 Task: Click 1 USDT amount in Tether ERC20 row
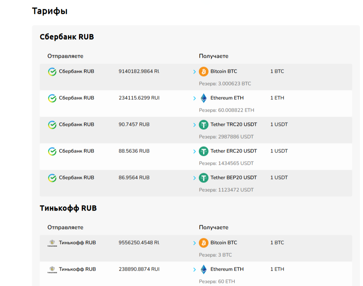pyautogui.click(x=279, y=151)
